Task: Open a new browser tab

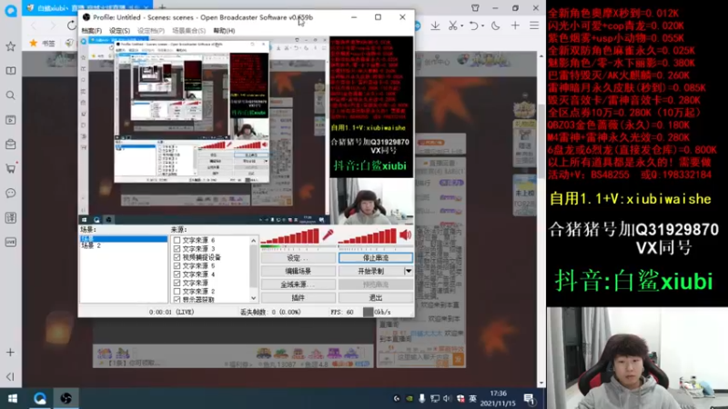Action: point(163,7)
